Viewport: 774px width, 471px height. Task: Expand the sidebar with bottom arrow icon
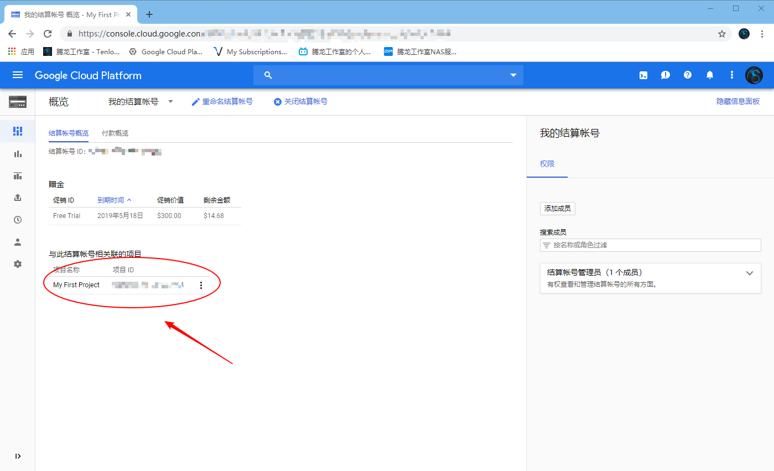(x=18, y=456)
